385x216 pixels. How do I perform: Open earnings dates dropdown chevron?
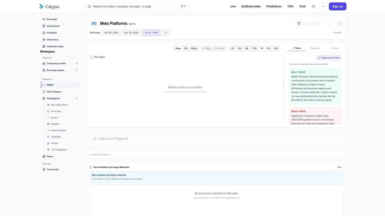tap(166, 33)
